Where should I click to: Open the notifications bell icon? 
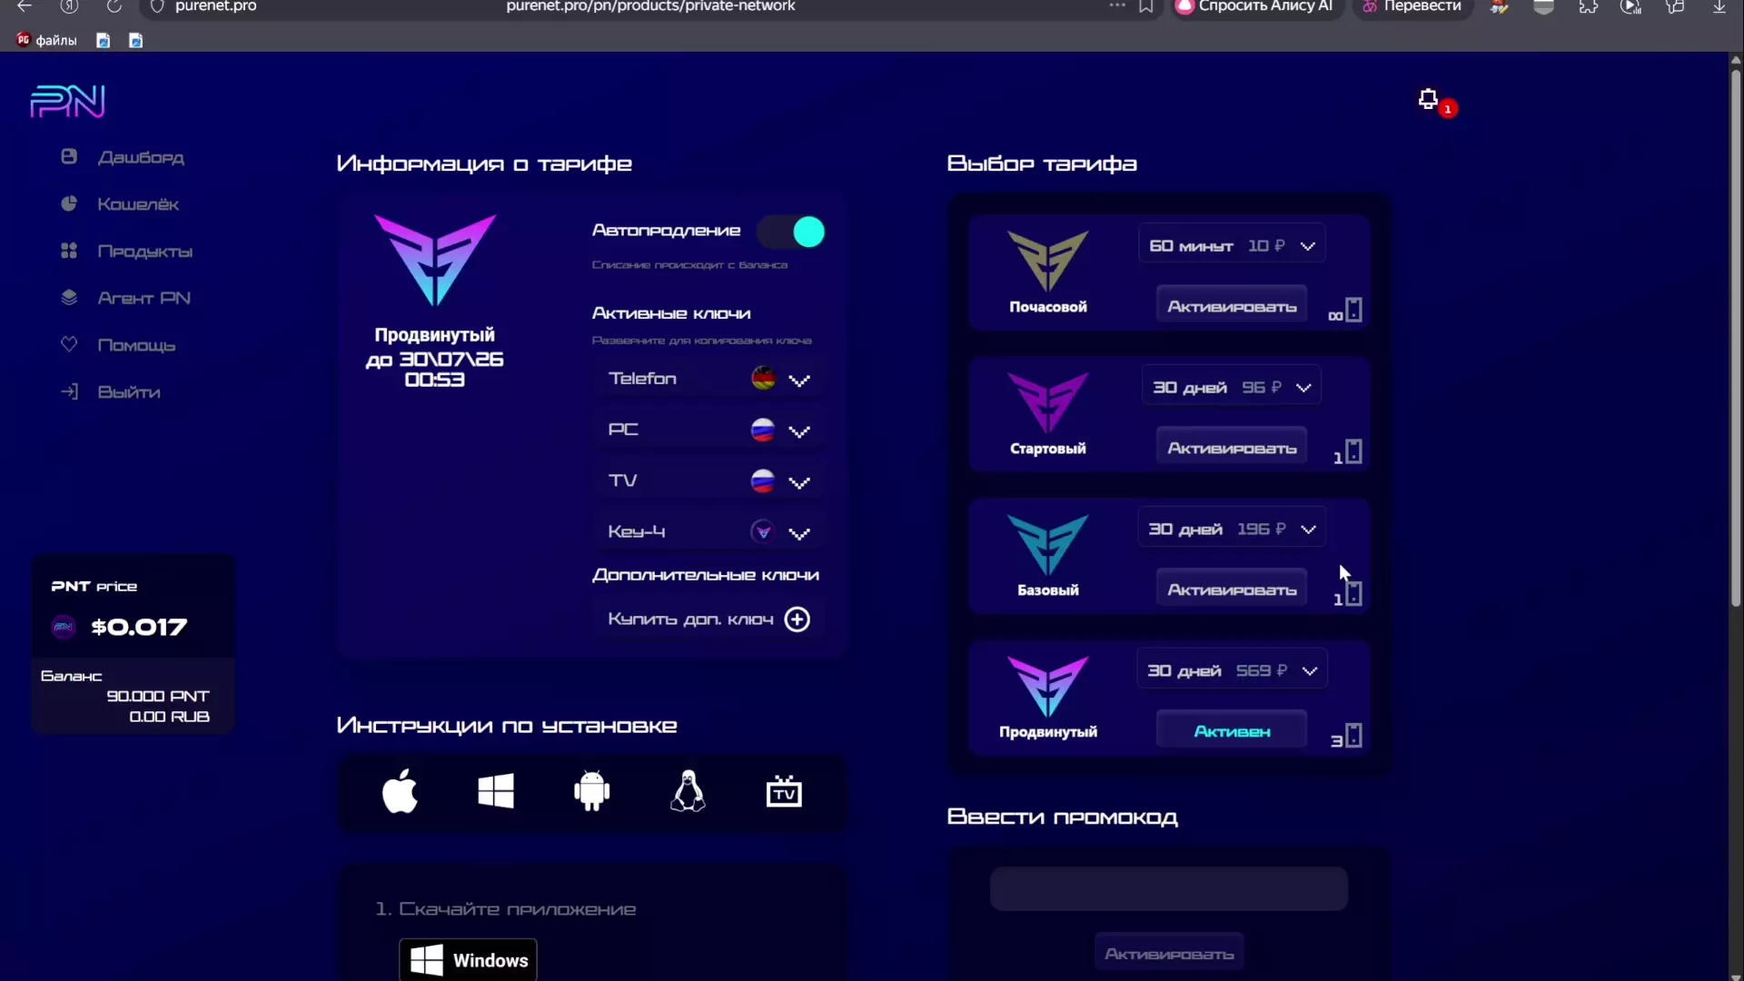tap(1429, 99)
